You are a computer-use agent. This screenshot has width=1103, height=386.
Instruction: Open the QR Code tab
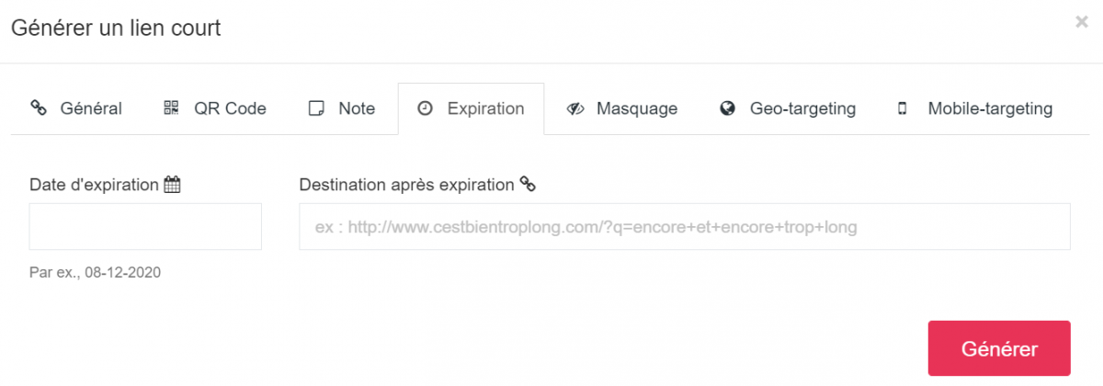[215, 108]
